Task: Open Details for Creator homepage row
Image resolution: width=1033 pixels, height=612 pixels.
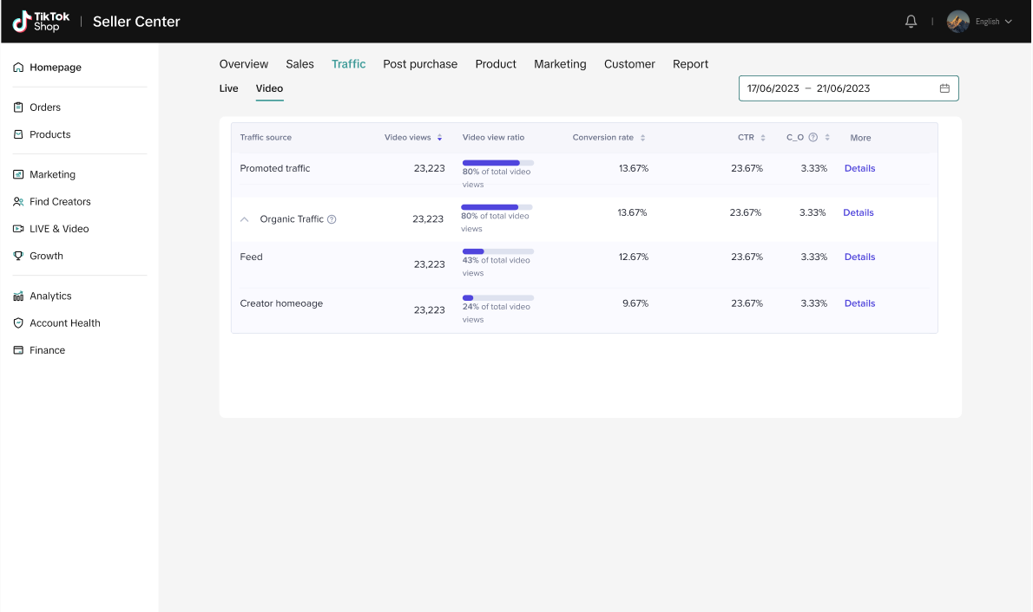Action: pos(859,303)
